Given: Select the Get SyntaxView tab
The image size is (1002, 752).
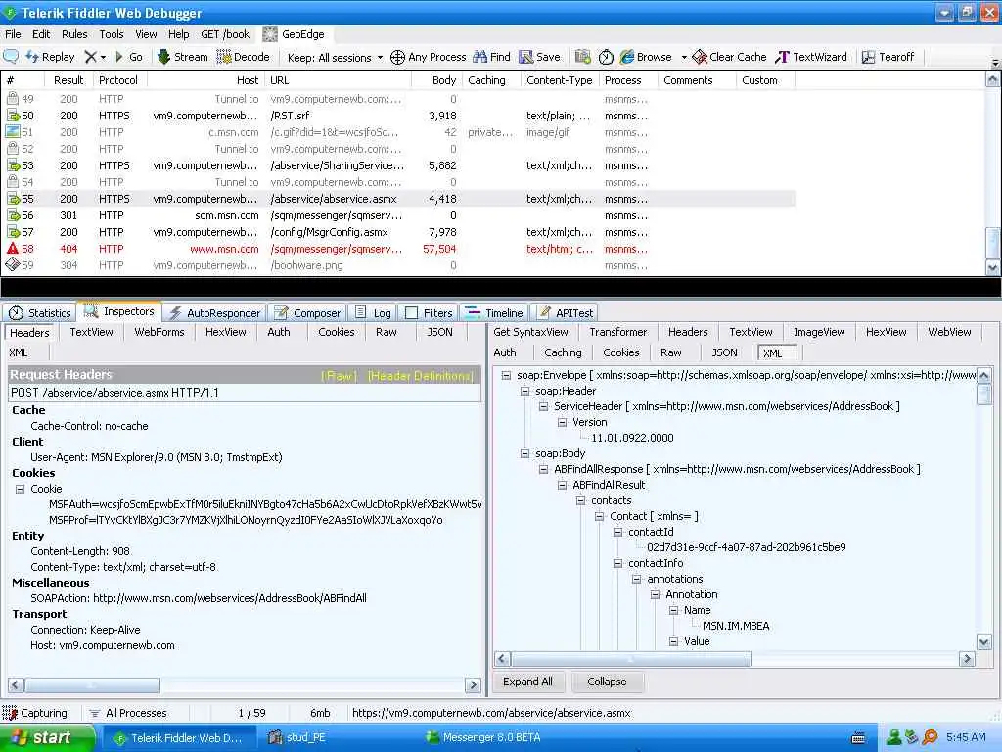Looking at the screenshot, I should click(x=530, y=333).
